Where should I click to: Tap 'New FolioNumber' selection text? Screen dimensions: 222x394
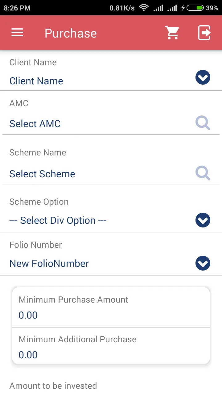49,263
